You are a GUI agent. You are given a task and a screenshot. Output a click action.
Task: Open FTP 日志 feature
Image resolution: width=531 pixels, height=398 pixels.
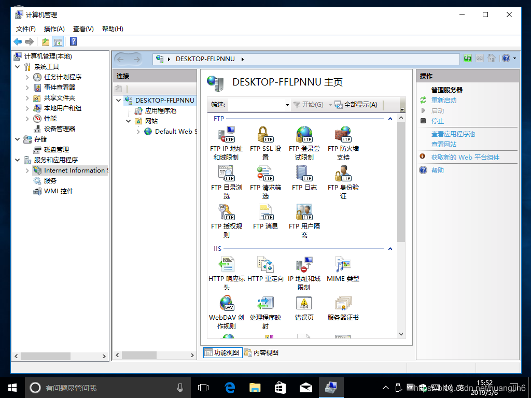304,178
